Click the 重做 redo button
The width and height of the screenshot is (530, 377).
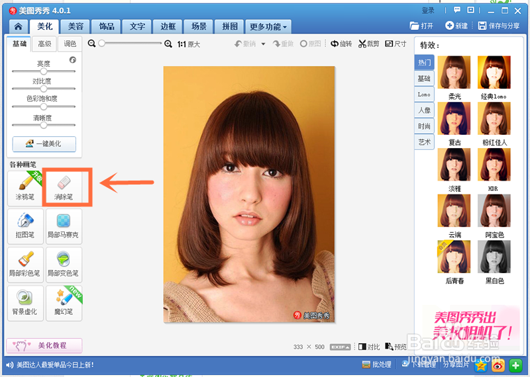[x=284, y=44]
